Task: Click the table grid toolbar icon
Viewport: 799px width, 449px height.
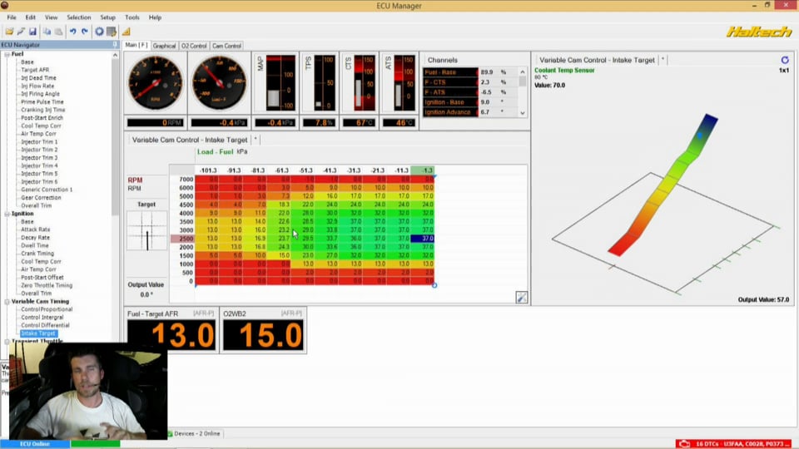Action: [x=111, y=32]
